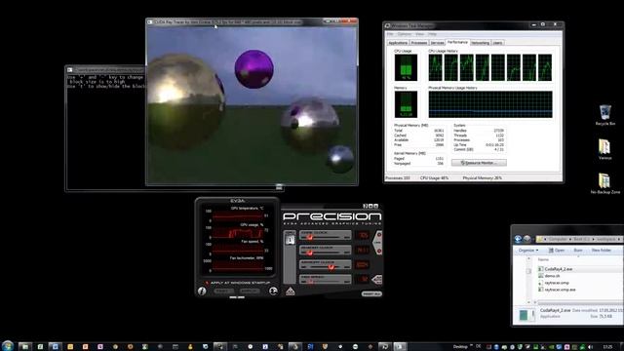Open the File menu in Task Manager

[390, 34]
